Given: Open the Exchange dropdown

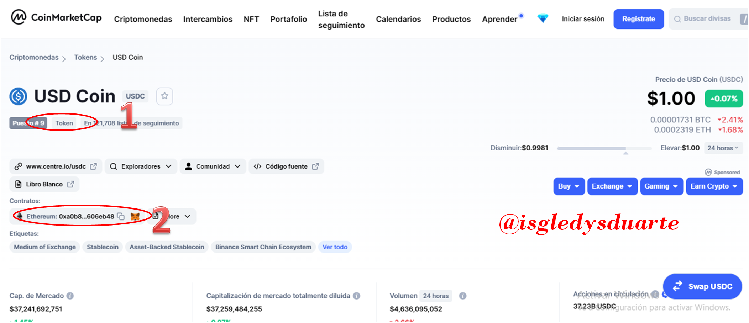Looking at the screenshot, I should tap(612, 186).
